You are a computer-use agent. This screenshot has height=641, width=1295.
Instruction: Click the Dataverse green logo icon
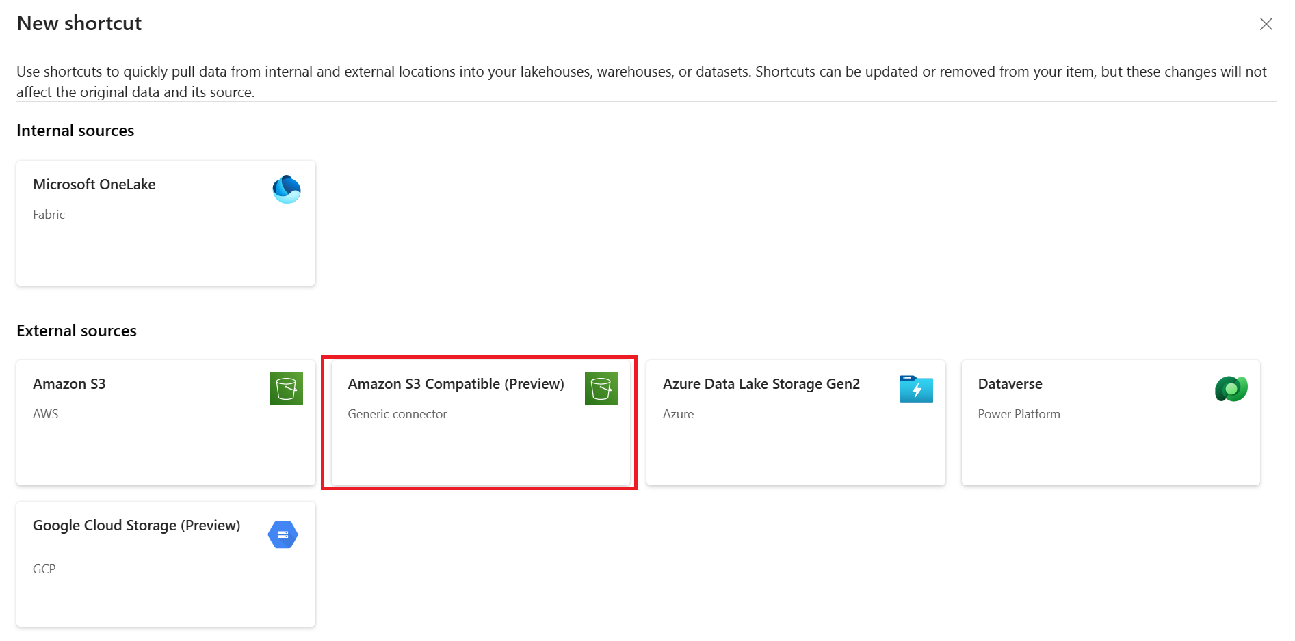(x=1231, y=389)
